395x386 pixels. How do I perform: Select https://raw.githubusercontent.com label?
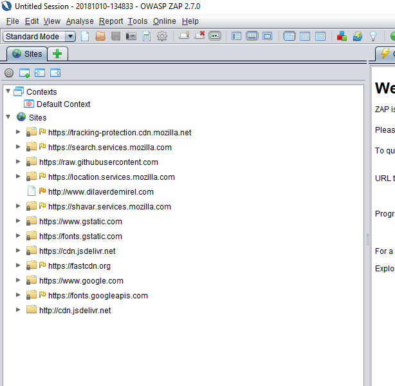point(98,162)
